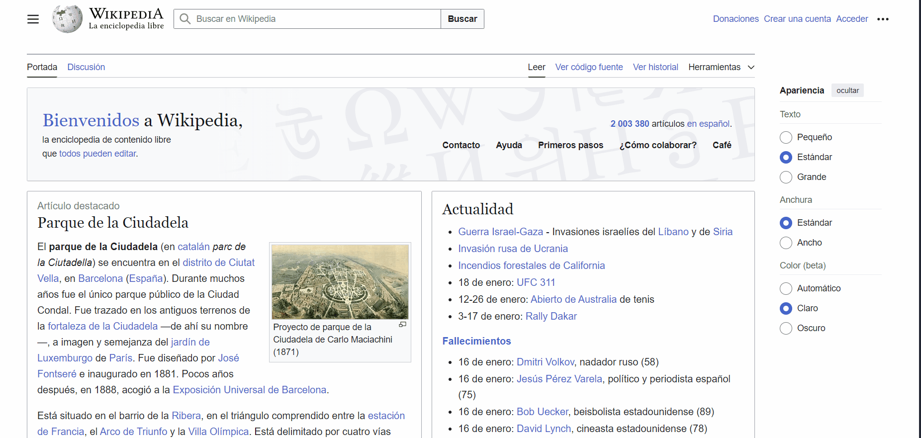
Task: Open the hamburger main menu
Action: tap(33, 19)
